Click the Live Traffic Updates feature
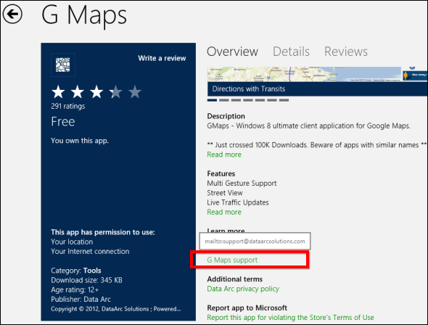This screenshot has width=428, height=325. (238, 202)
